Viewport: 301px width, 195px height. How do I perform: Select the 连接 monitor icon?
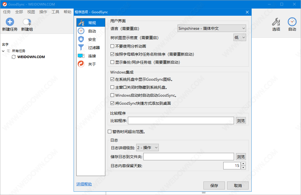pos(81,56)
